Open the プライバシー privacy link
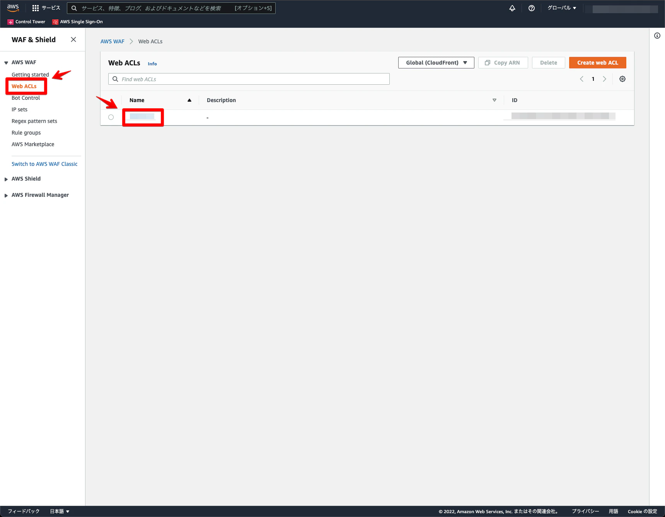Viewport: 665px width, 517px height. [x=585, y=511]
